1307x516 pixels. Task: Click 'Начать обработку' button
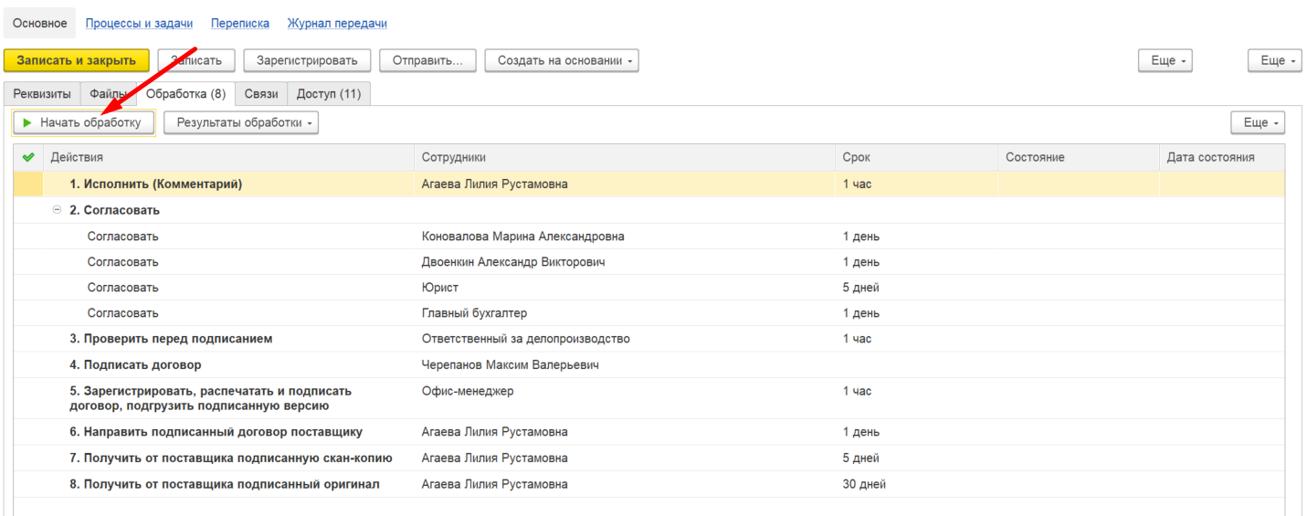[x=83, y=122]
